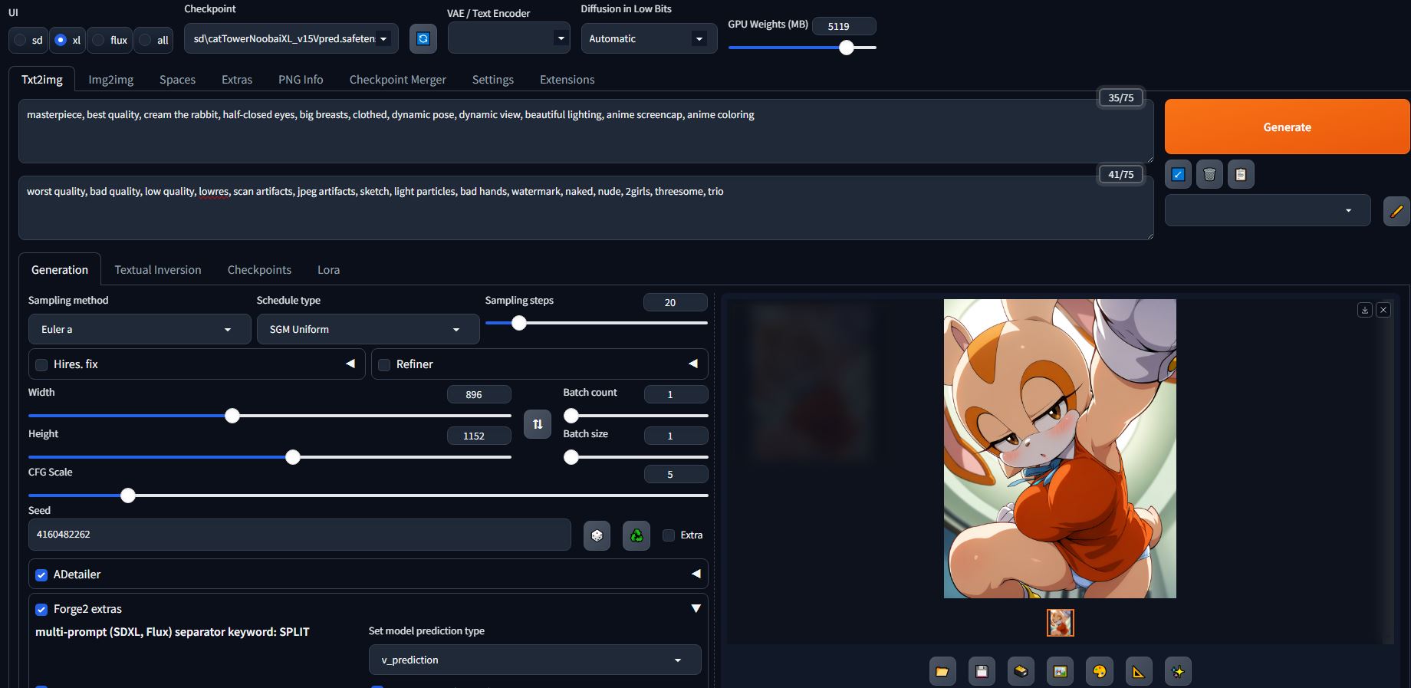Open the Diffusion in Low Bits dropdown
This screenshot has height=688, width=1411.
point(649,38)
